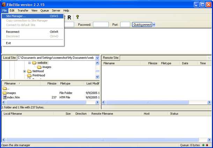Viewport: 213px width, 148px height.
Task: Close the open File menu
Action: click(4, 10)
